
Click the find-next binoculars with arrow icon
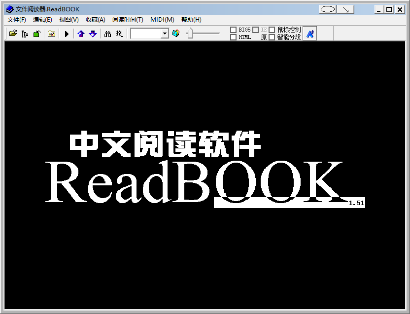point(119,34)
